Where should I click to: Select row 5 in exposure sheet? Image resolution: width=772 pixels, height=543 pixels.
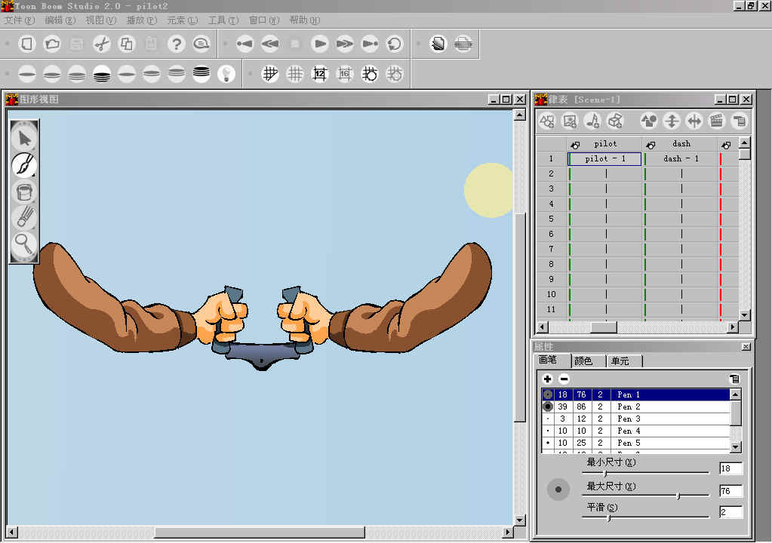[551, 219]
